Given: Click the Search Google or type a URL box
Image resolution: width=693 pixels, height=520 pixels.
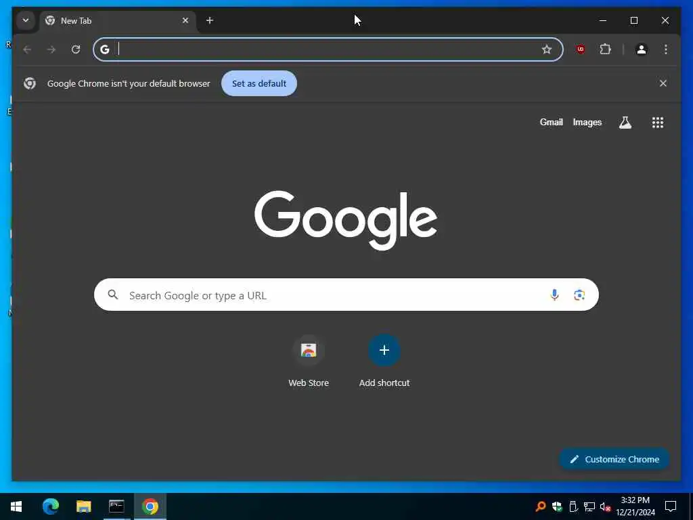Looking at the screenshot, I should (x=346, y=295).
